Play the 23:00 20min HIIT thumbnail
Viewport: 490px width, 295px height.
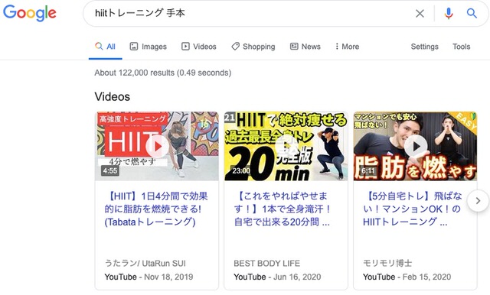(286, 146)
